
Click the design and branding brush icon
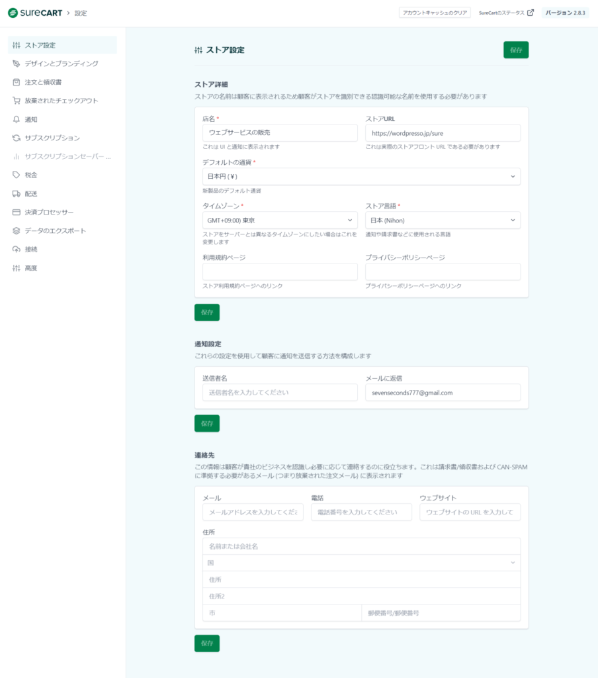(x=17, y=64)
